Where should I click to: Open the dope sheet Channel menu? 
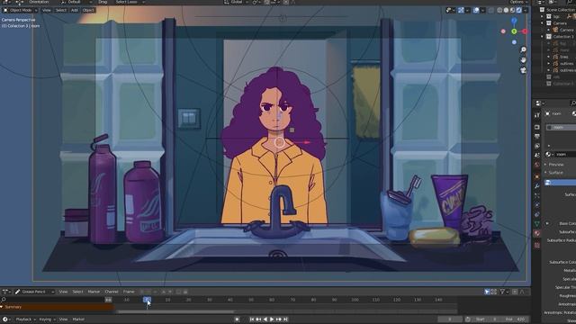tap(112, 292)
